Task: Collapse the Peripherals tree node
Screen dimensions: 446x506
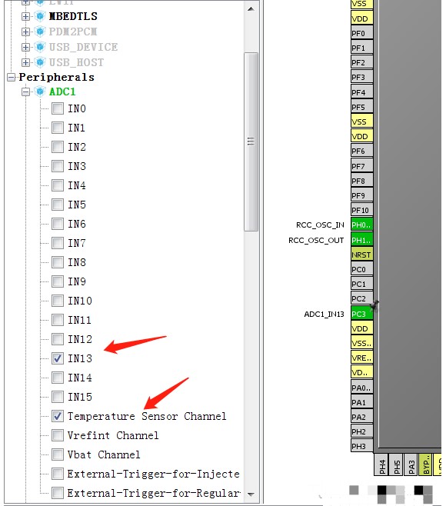Action: pos(12,78)
